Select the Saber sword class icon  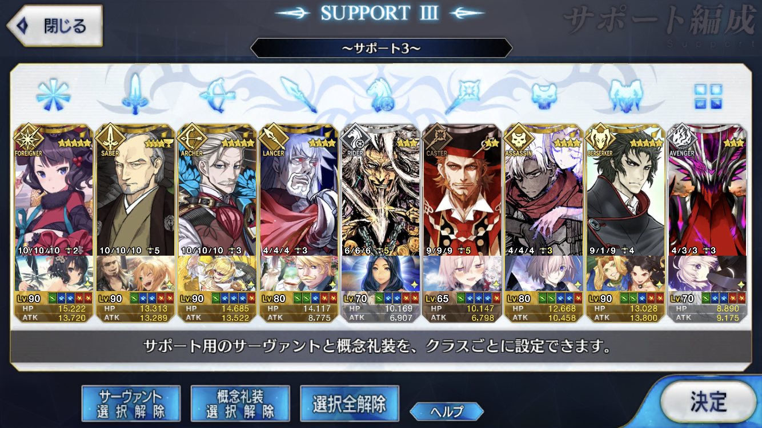135,94
